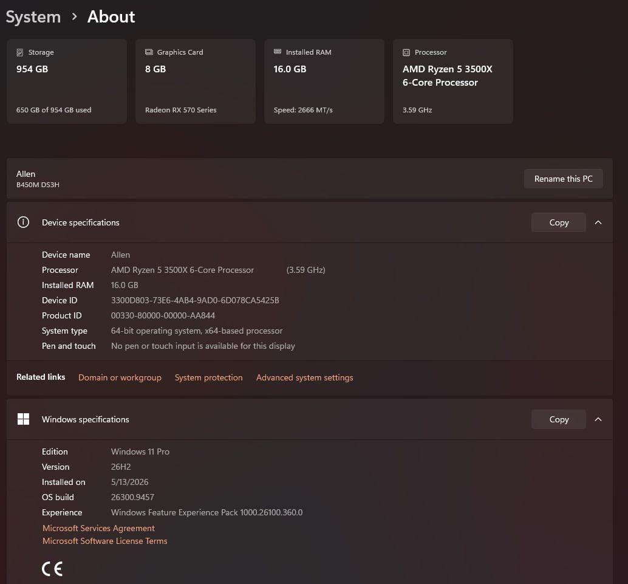Image resolution: width=628 pixels, height=584 pixels.
Task: Open System protection link
Action: (209, 377)
